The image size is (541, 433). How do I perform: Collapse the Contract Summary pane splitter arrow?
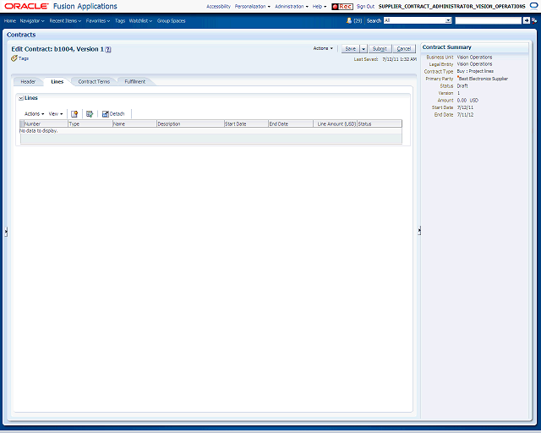(419, 230)
